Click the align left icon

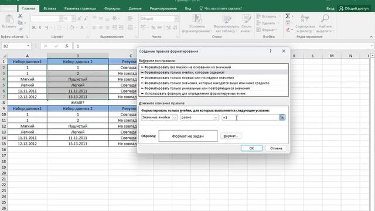(94, 28)
